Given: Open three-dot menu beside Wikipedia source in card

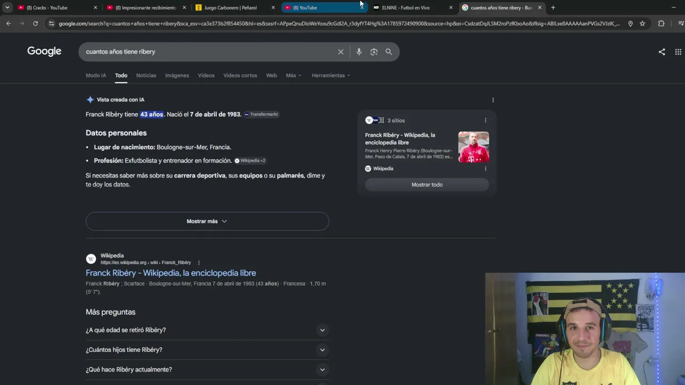Looking at the screenshot, I should coord(485,168).
